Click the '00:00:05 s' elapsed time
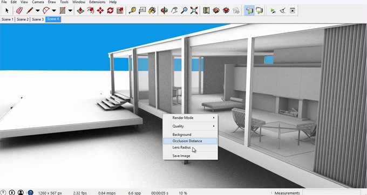 [x=160, y=193]
